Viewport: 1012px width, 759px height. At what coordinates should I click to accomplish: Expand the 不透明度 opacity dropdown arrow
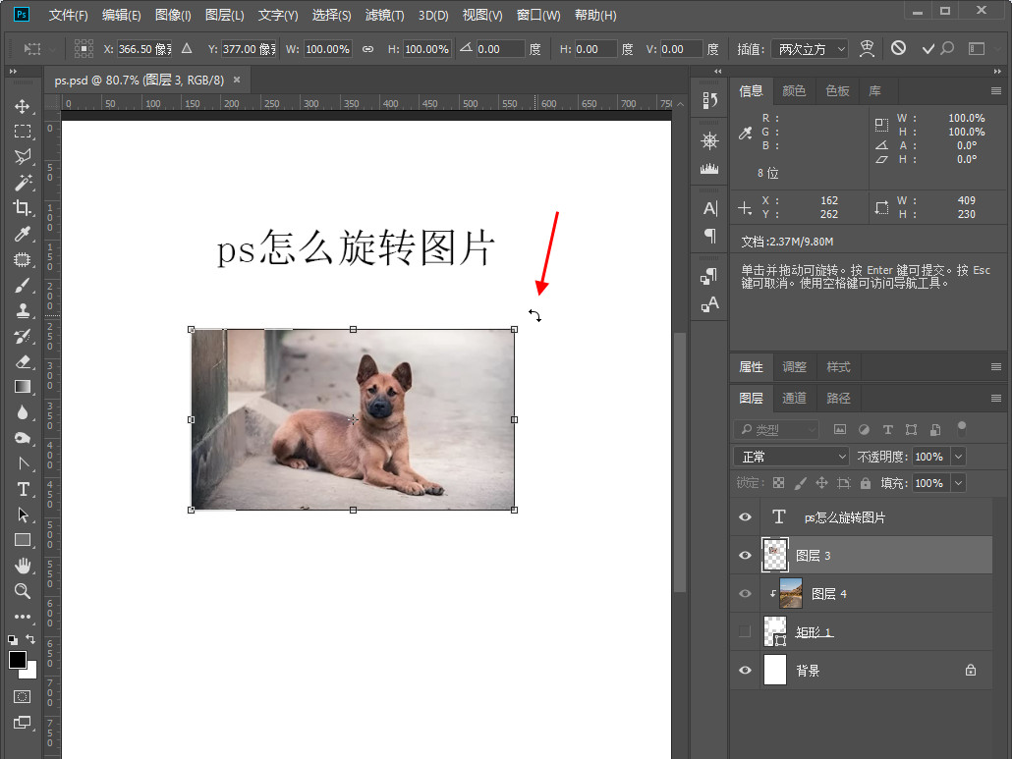tap(958, 457)
